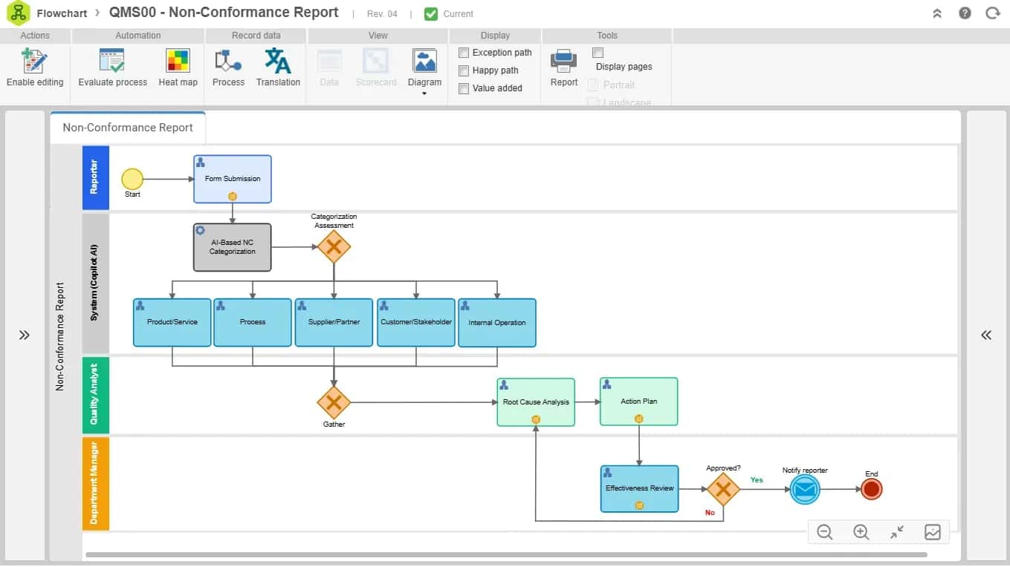Click the disabled Scorecard view icon

coord(376,61)
